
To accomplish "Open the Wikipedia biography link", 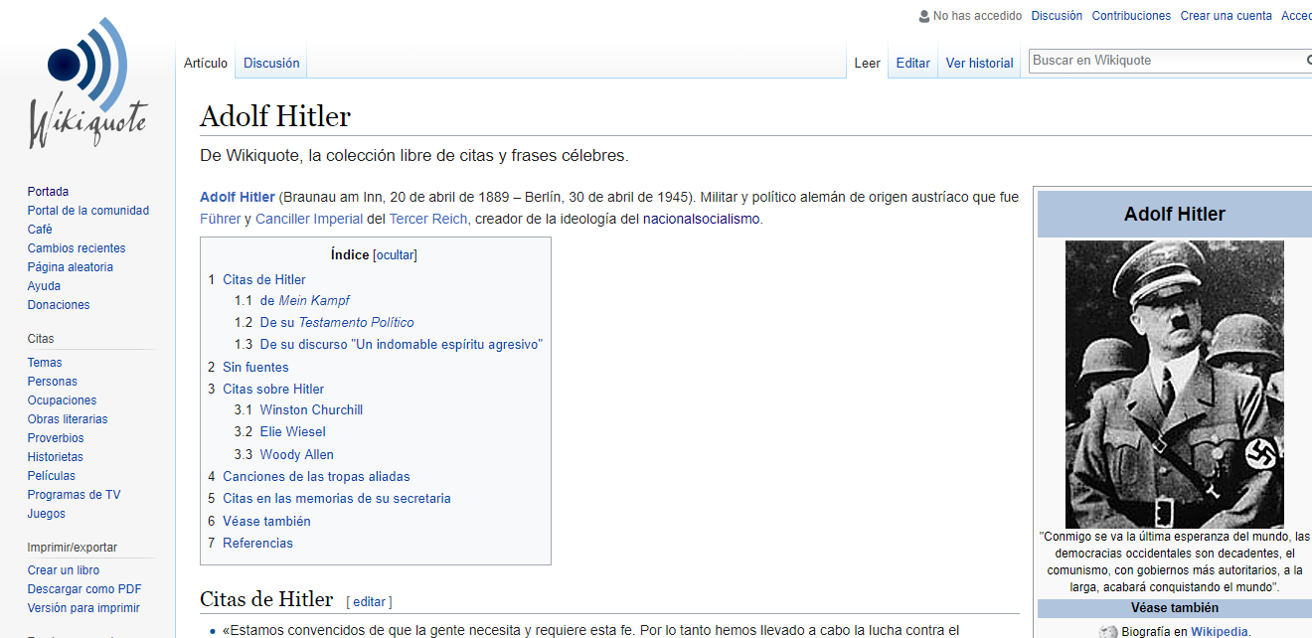I will point(1220,632).
